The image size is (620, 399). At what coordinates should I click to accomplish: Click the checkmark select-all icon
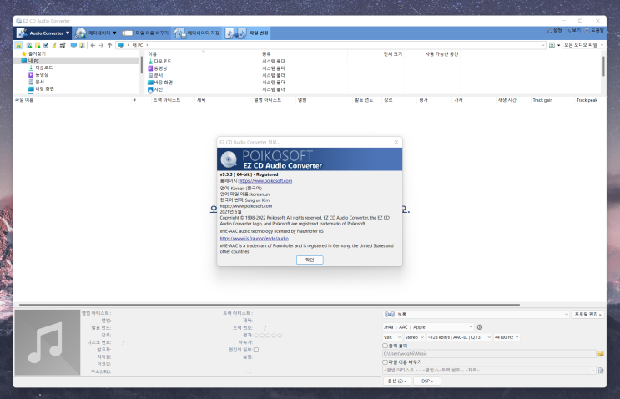point(46,45)
